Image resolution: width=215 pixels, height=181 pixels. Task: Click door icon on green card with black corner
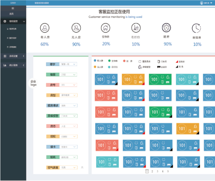tap(163, 114)
